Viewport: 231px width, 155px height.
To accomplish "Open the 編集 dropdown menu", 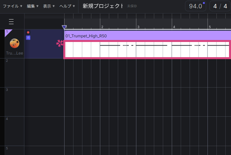I will click(32, 6).
